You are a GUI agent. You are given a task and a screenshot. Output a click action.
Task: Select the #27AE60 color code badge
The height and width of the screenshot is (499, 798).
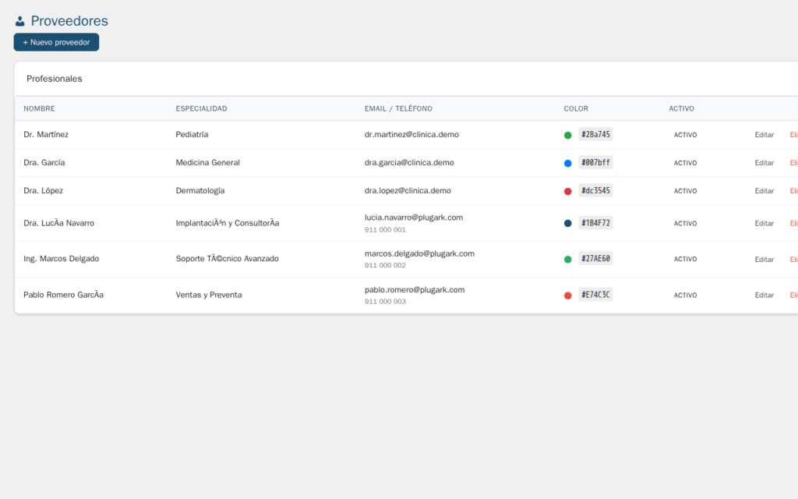[595, 259]
